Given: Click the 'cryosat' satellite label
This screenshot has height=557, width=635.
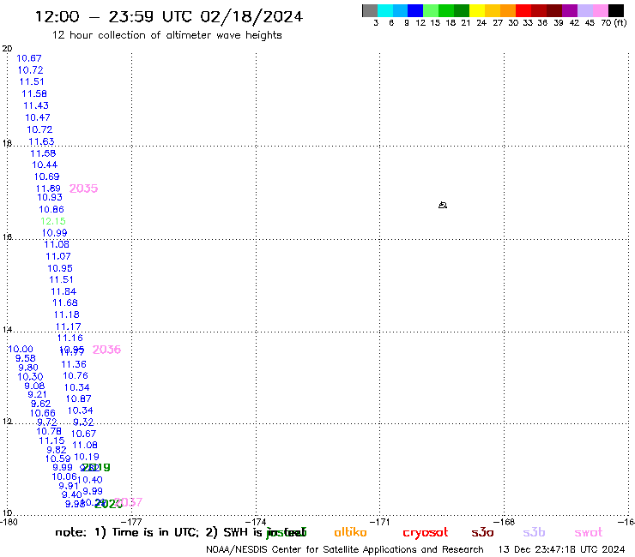Looking at the screenshot, I should (426, 533).
